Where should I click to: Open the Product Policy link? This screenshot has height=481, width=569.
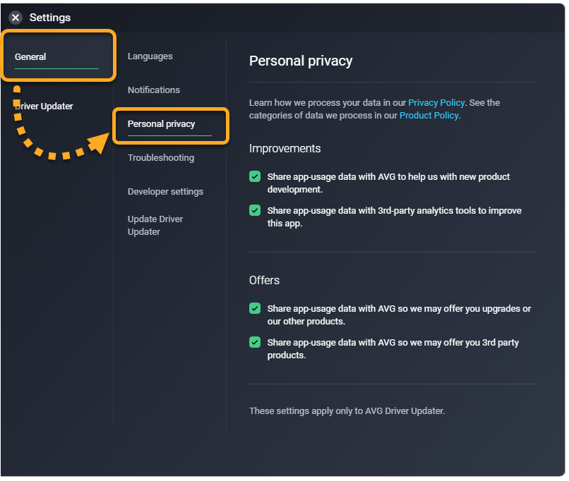tap(429, 116)
